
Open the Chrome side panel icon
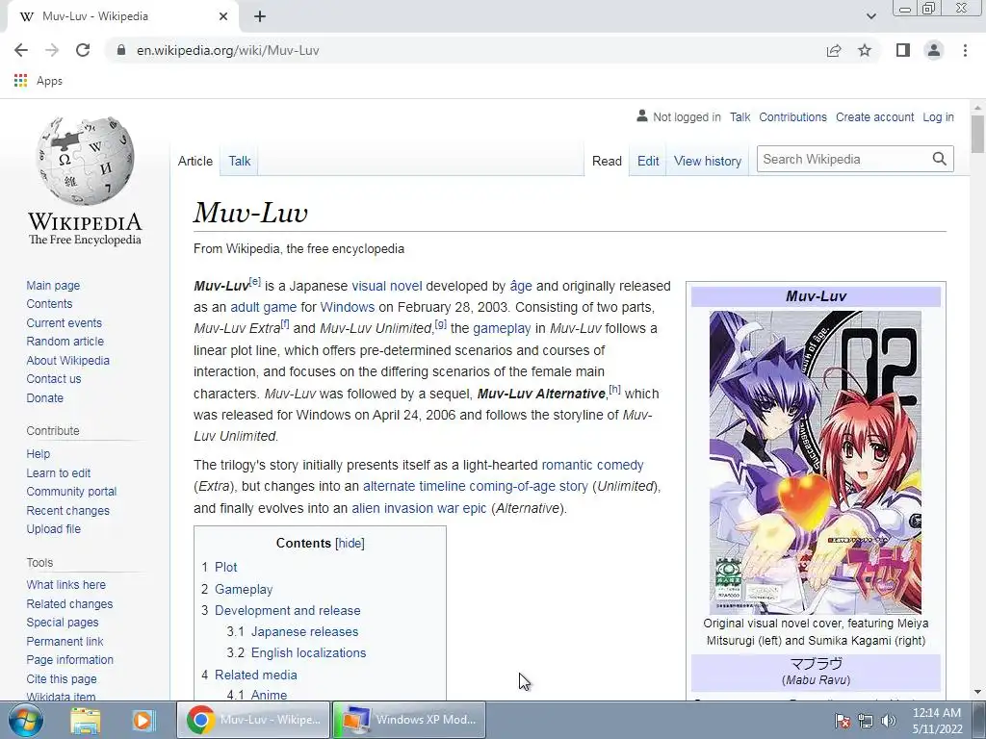tap(903, 50)
